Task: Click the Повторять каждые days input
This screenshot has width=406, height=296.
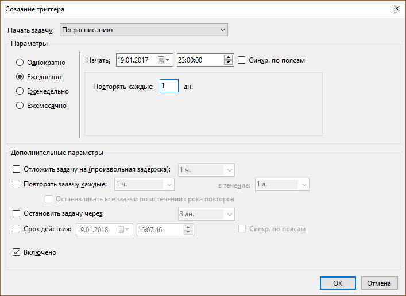Action: [x=169, y=85]
